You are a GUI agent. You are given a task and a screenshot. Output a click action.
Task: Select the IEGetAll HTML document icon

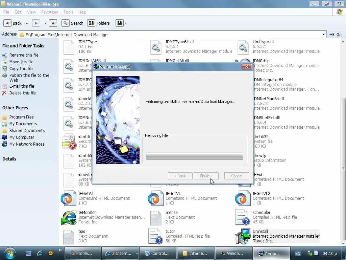click(x=68, y=198)
